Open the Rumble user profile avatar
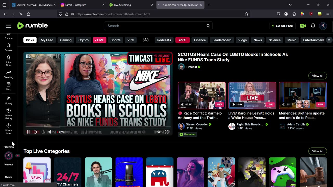Image resolution: width=333 pixels, height=187 pixels. [x=323, y=26]
